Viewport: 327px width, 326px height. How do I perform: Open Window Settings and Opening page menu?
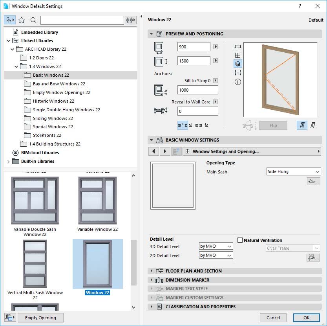click(252, 151)
